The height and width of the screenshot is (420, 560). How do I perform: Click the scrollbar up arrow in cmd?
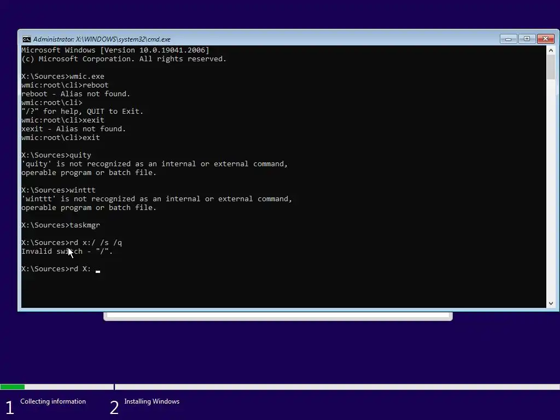tap(551, 50)
